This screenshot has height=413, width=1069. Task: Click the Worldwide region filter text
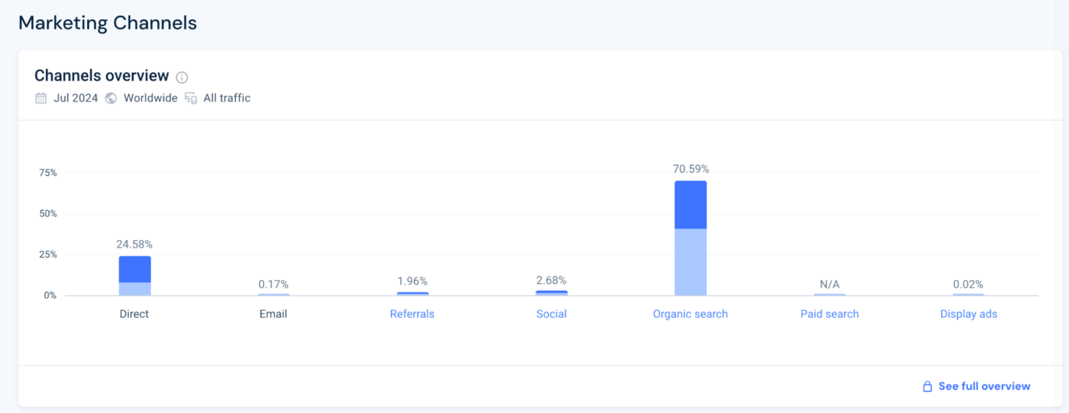[x=151, y=98]
